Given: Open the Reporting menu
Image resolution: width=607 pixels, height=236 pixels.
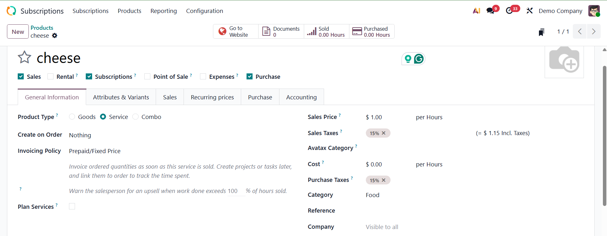Looking at the screenshot, I should click(164, 11).
